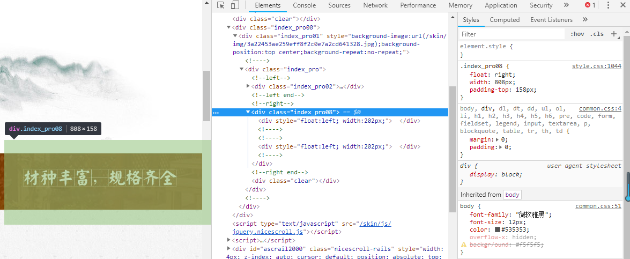Open the Application tab
This screenshot has height=259, width=630.
point(501,5)
